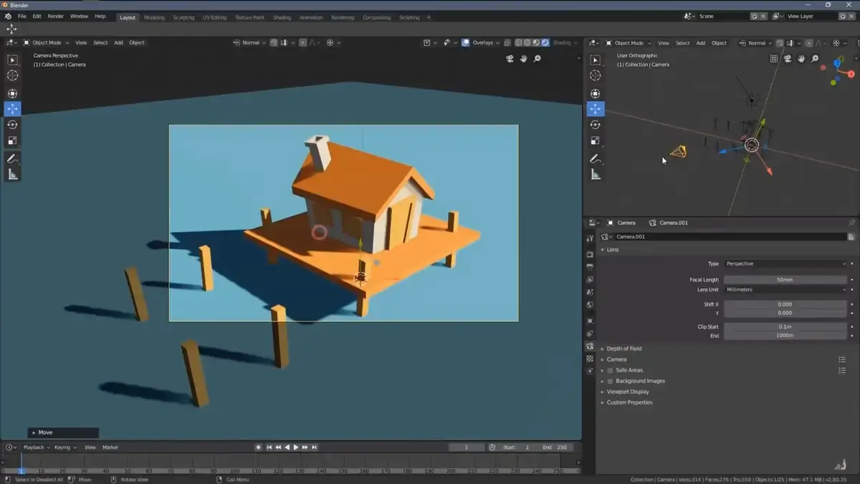Switch to the Shading workspace tab
Image resolution: width=860 pixels, height=484 pixels.
tap(282, 17)
